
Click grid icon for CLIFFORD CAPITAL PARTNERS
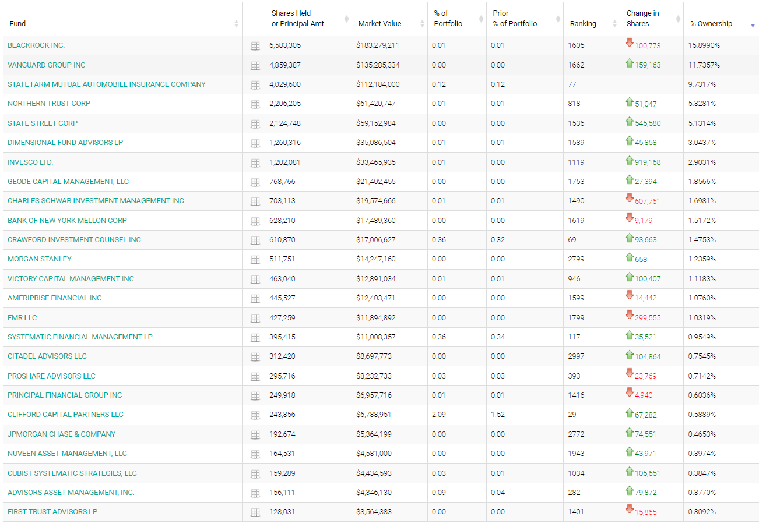(x=255, y=415)
